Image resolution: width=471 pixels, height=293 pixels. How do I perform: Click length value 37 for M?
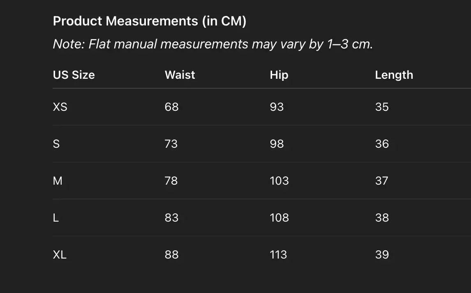pos(382,181)
